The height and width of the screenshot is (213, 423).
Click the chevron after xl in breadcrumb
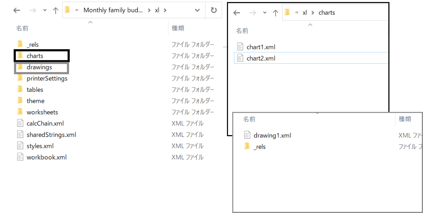tap(165, 10)
